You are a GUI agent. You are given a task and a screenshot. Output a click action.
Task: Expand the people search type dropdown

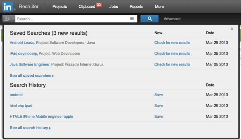9,19
